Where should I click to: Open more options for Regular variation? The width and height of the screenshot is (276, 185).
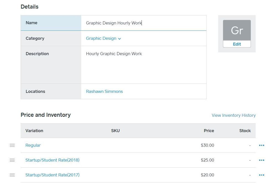point(261,145)
